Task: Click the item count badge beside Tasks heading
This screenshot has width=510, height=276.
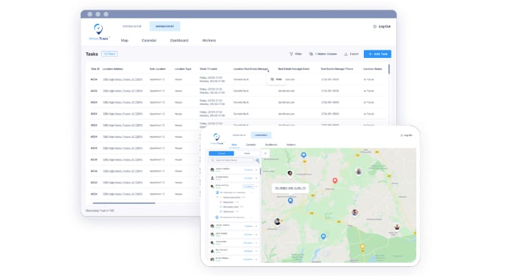Action: point(110,54)
